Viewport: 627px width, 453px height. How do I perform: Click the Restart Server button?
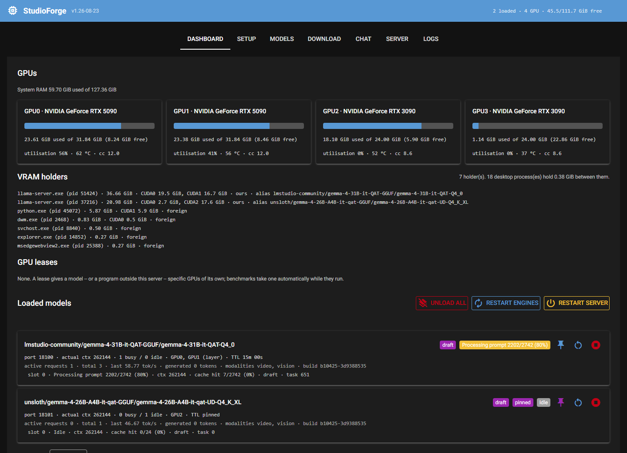(576, 303)
